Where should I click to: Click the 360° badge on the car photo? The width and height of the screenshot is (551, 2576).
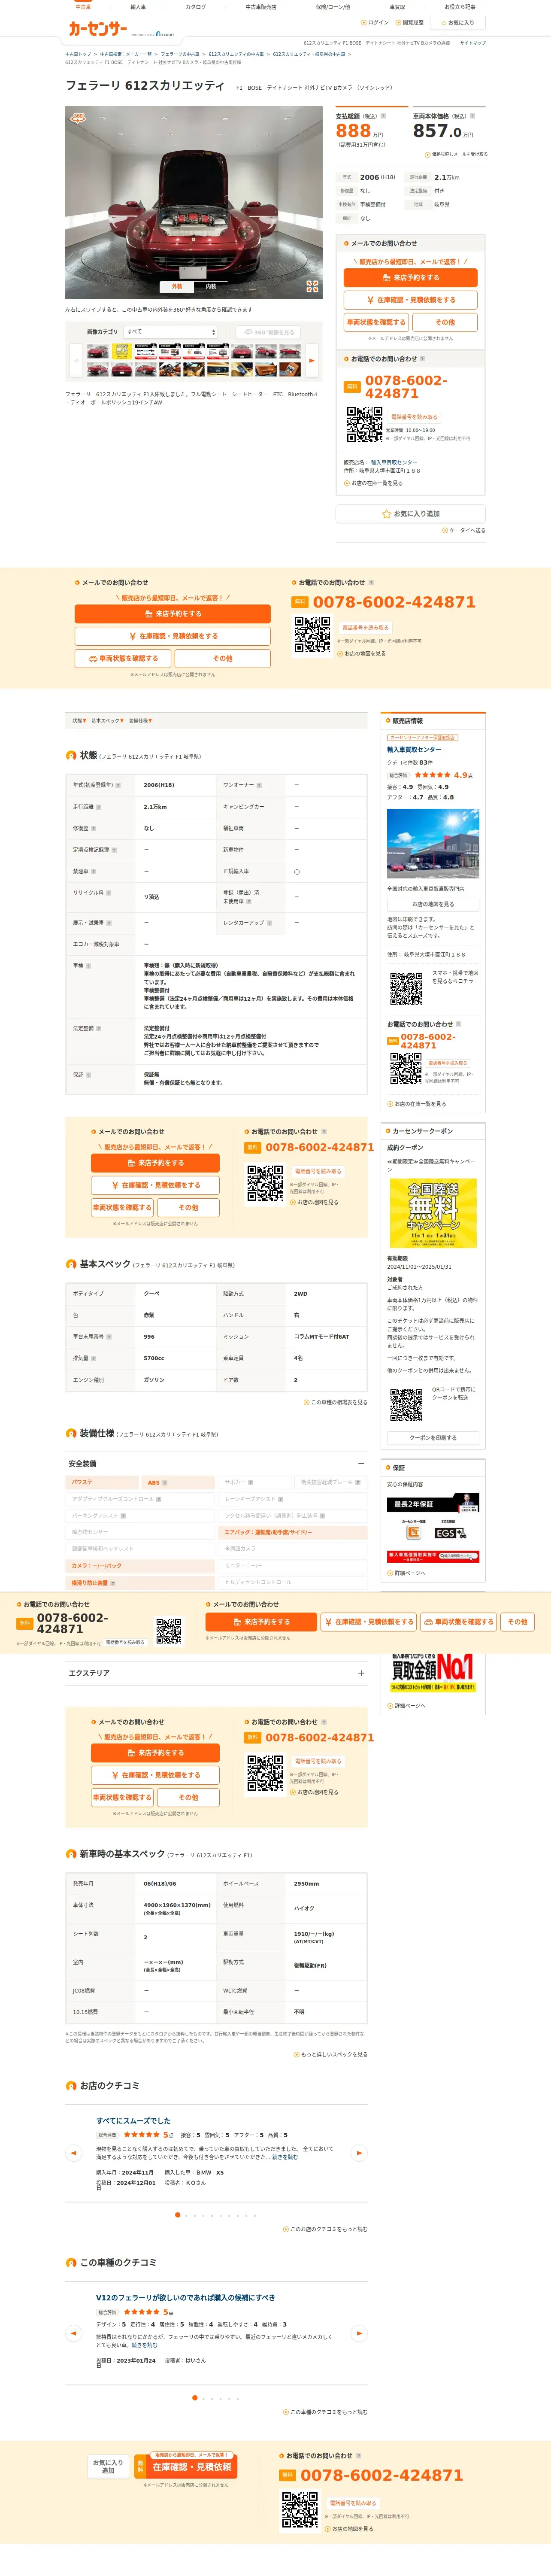tap(78, 118)
